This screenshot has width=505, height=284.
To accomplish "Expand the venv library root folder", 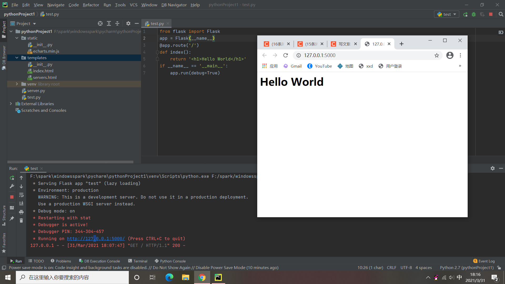I will click(17, 84).
